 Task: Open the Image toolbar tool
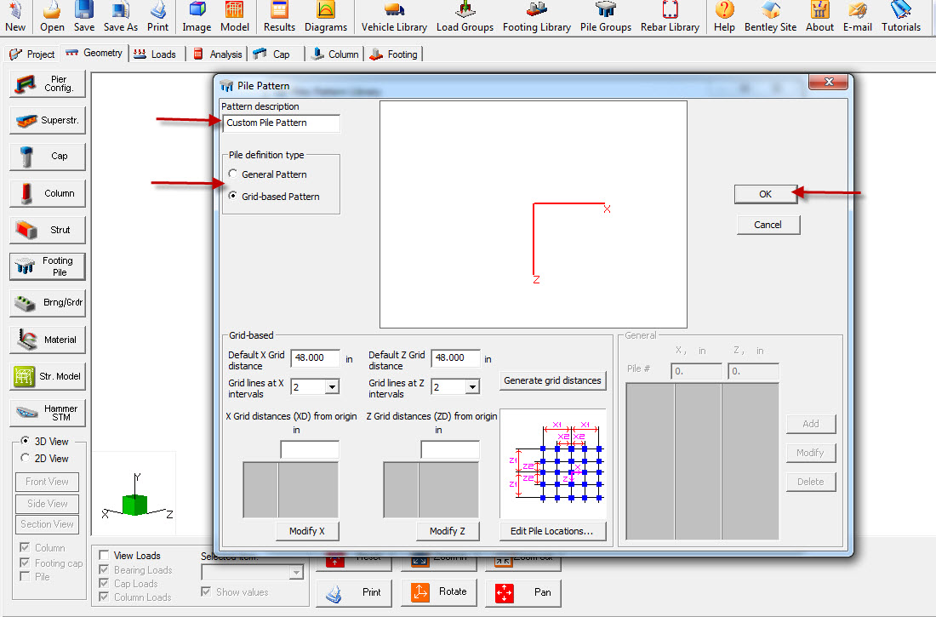pyautogui.click(x=197, y=17)
